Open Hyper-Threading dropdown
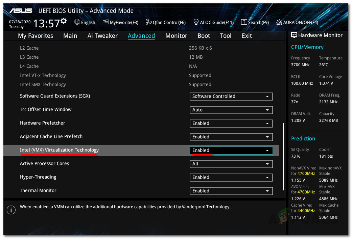Screen dimensions: 352x239 pos(231,177)
